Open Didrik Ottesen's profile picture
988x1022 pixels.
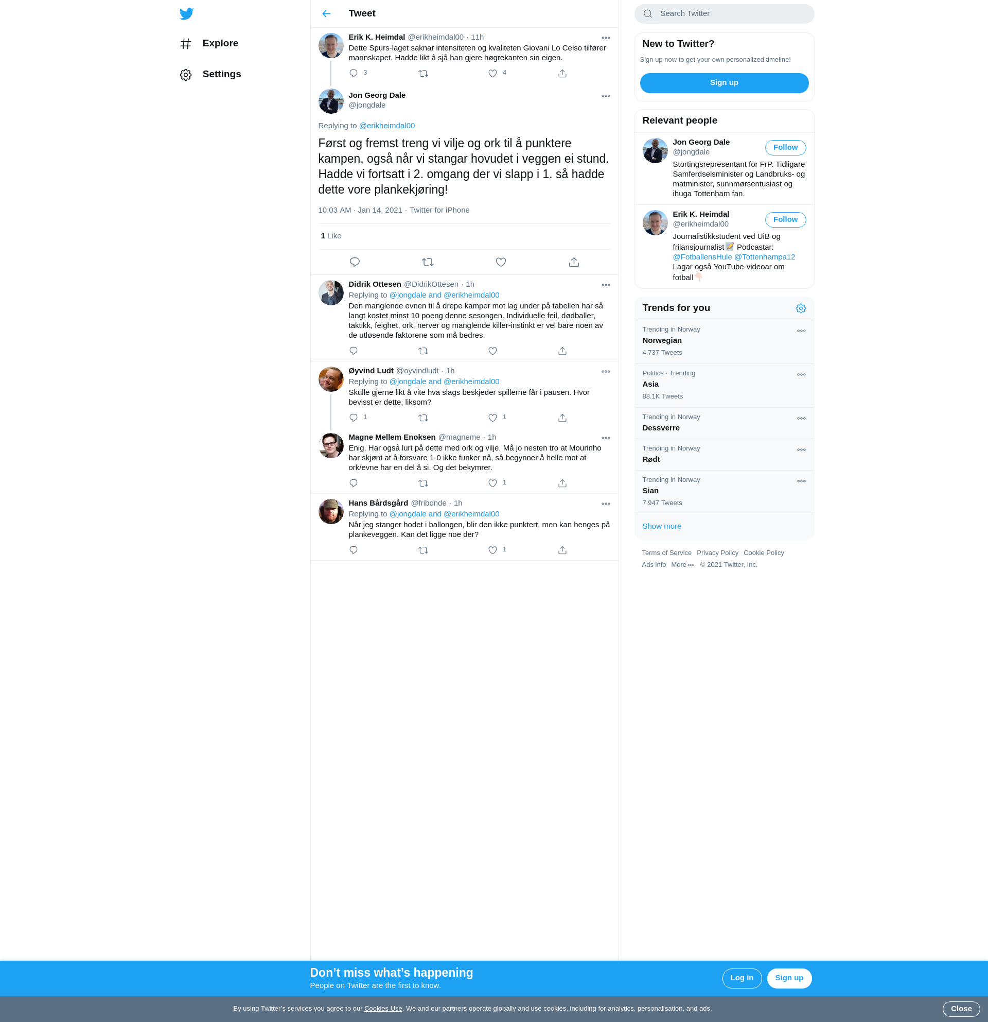pos(331,293)
